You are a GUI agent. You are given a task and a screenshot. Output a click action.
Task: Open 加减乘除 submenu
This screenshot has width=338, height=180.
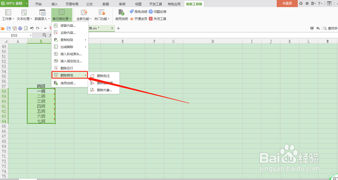70,47
